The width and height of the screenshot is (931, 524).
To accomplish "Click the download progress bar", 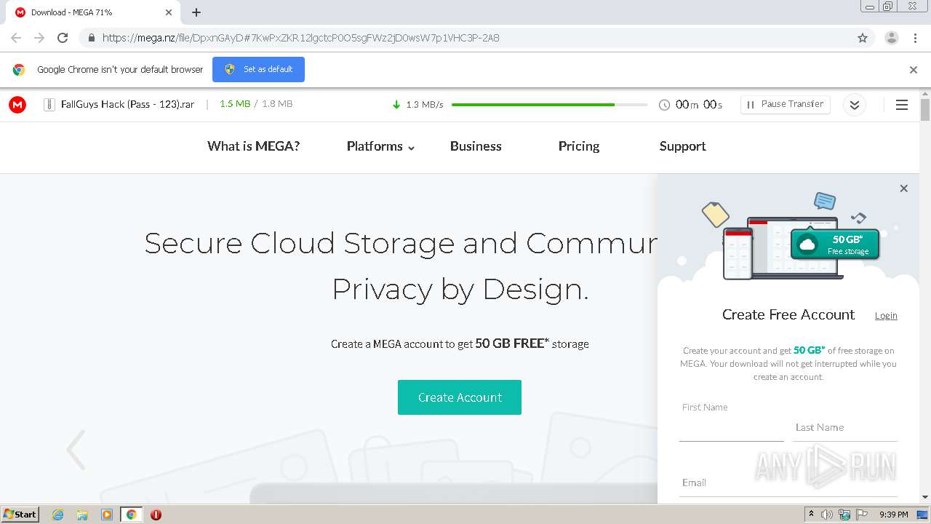I will (x=549, y=105).
